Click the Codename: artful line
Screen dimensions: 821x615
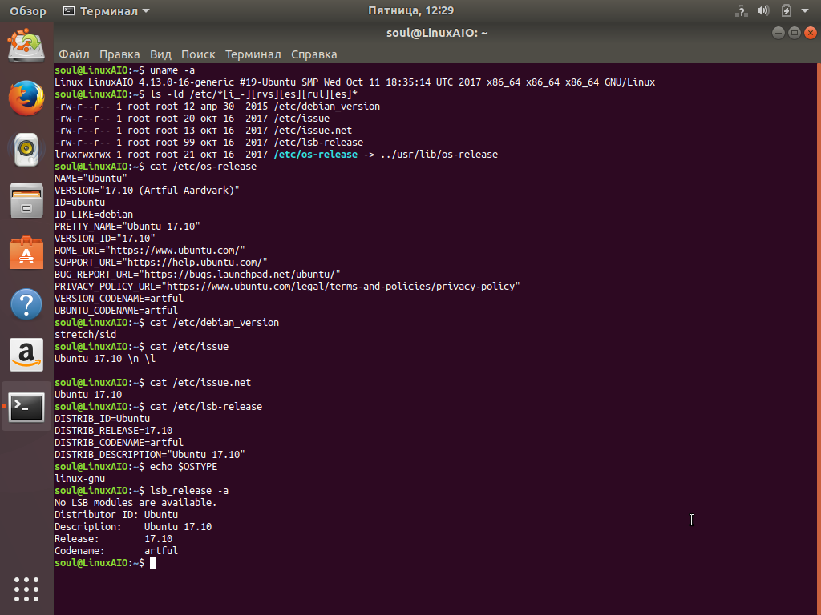pos(116,551)
